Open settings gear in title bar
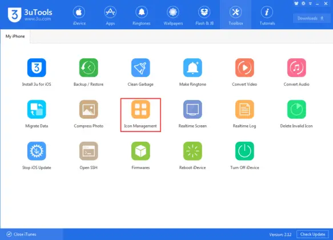This screenshot has height=240, width=333. (x=303, y=3)
